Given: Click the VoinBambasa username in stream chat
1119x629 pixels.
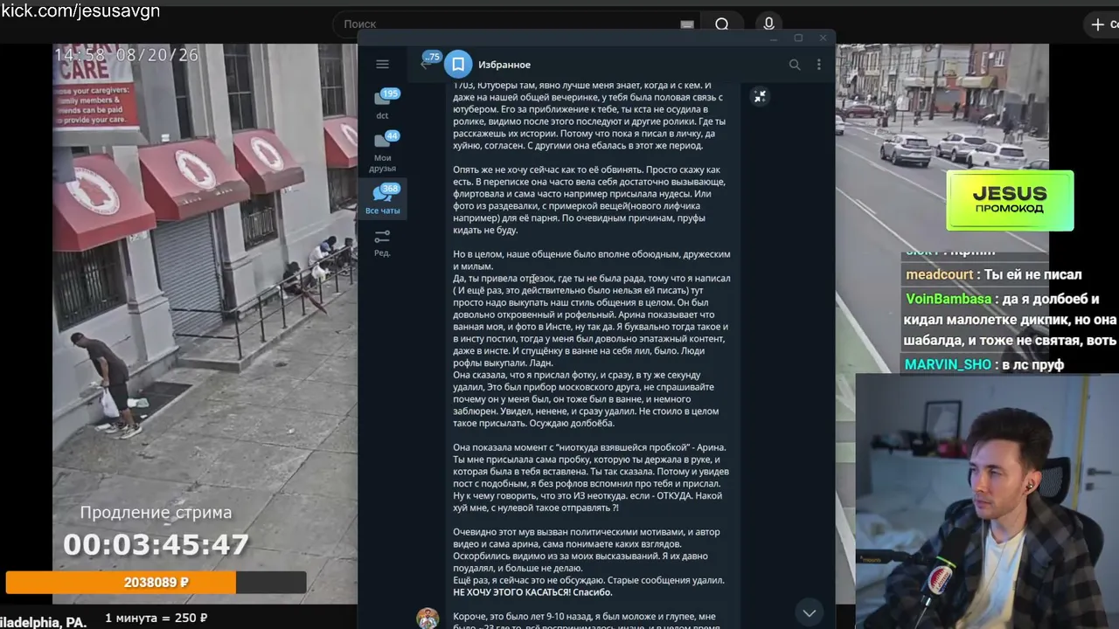Looking at the screenshot, I should tap(949, 299).
